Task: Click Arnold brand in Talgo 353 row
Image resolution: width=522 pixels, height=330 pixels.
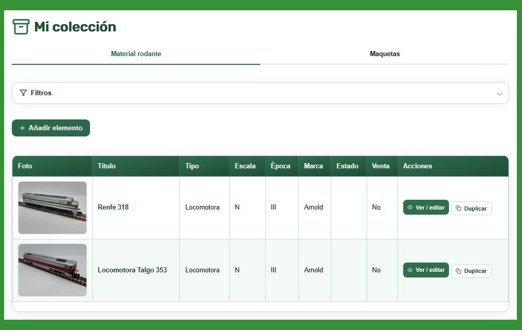Action: pyautogui.click(x=313, y=270)
